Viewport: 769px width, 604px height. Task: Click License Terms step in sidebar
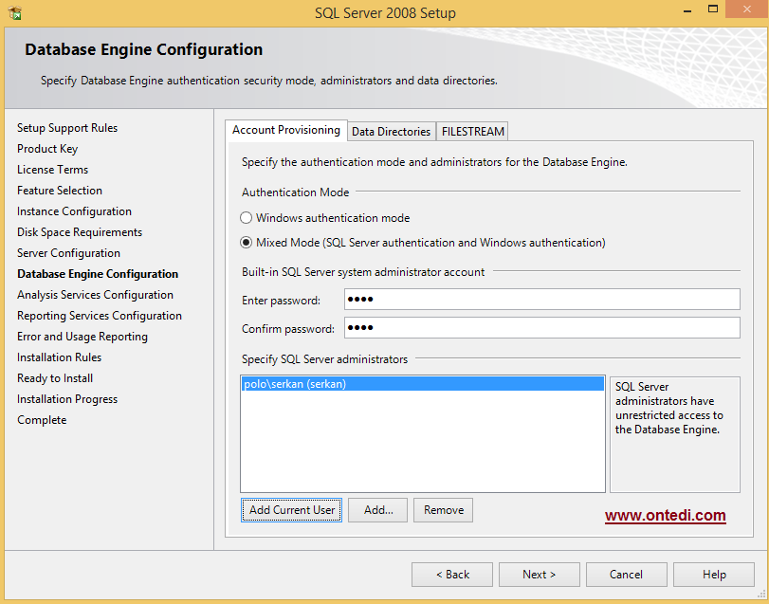52,170
